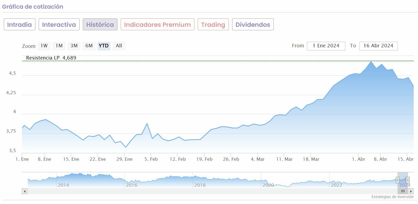Show All data zoom range
The height and width of the screenshot is (204, 418).
(119, 46)
